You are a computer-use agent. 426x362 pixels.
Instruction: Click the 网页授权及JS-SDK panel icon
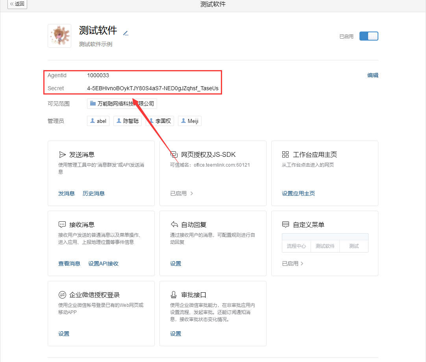click(174, 154)
